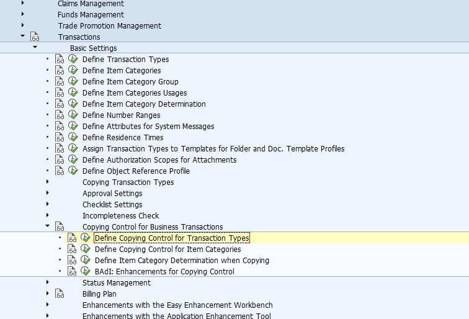Screen dimensions: 469x319
Task: Open documentation icon for Transactions node
Action: coord(35,37)
